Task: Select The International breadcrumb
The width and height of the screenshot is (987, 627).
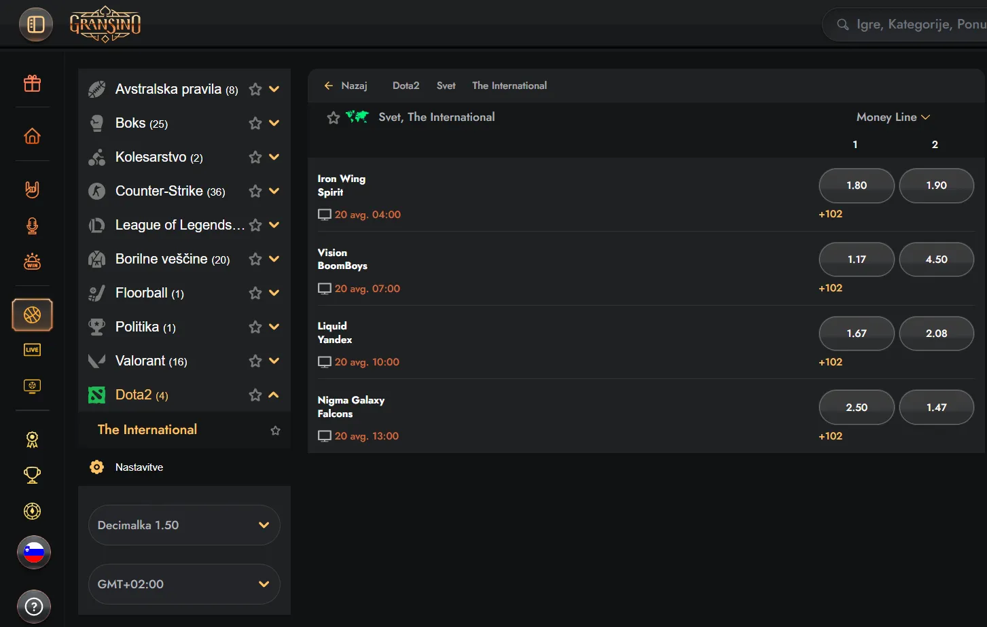Action: pyautogui.click(x=509, y=86)
